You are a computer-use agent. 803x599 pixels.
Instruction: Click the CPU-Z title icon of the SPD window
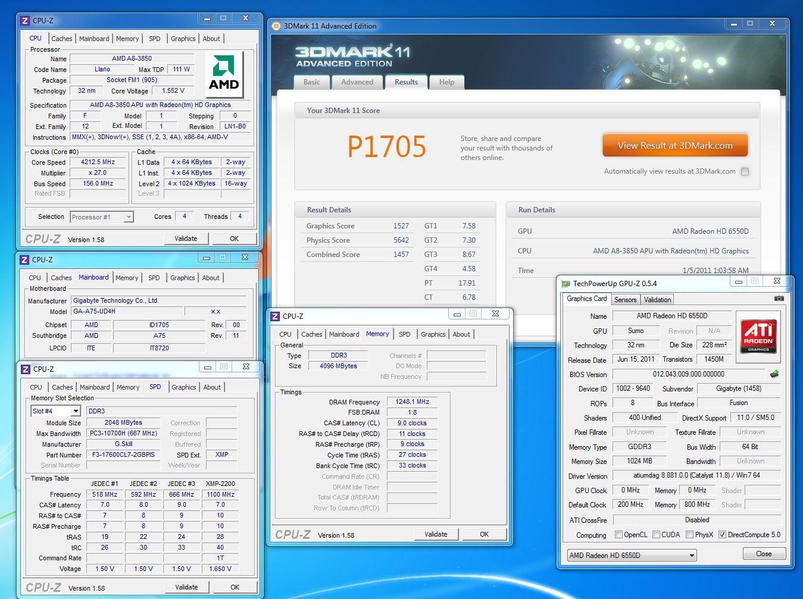tap(25, 369)
